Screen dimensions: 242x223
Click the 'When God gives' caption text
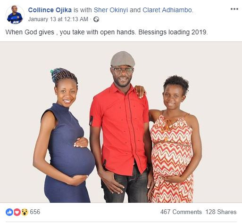pos(30,32)
